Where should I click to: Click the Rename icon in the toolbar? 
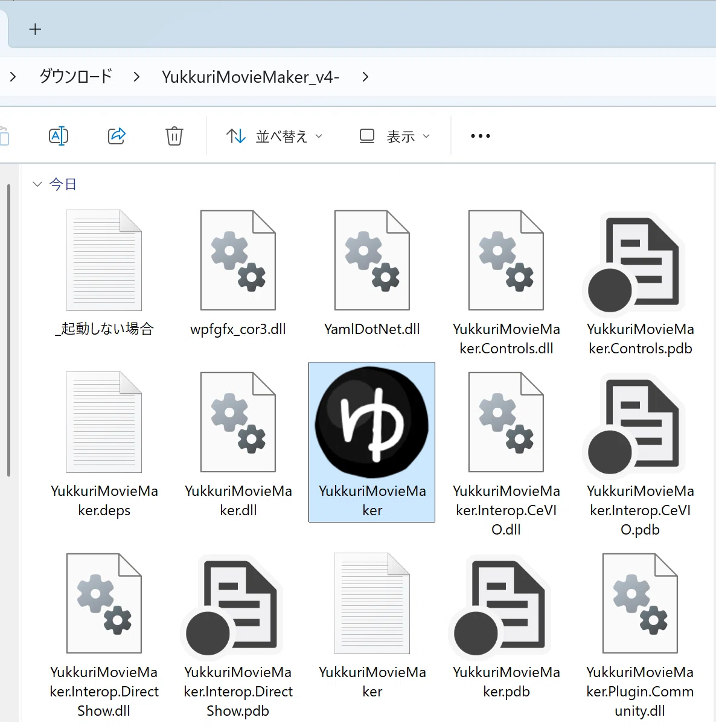[x=59, y=136]
